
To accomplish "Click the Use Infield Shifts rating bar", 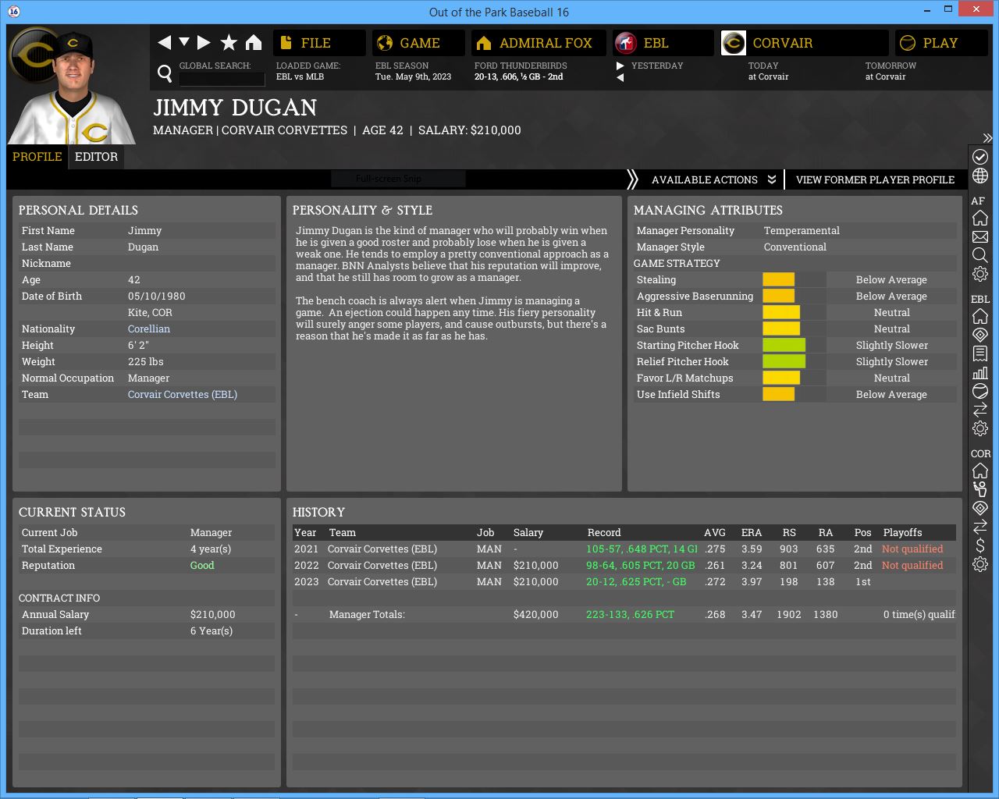I will pos(794,395).
